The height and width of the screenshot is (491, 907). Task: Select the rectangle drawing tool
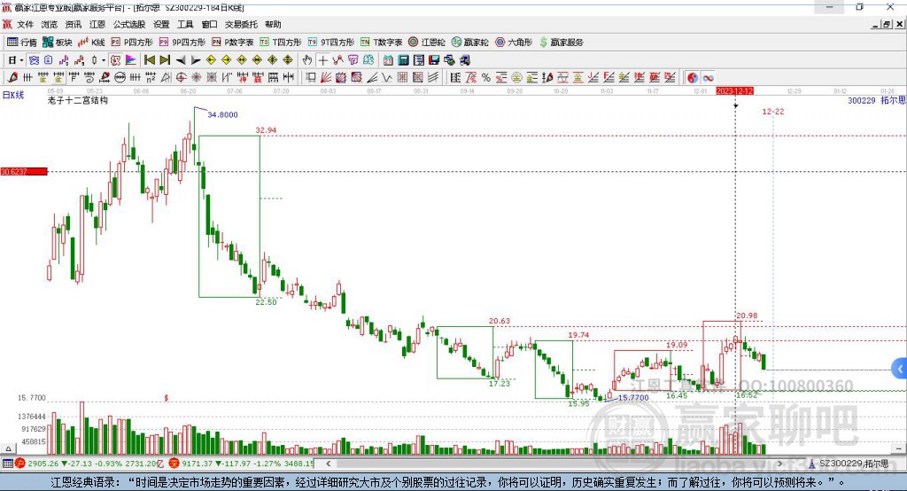click(x=310, y=78)
